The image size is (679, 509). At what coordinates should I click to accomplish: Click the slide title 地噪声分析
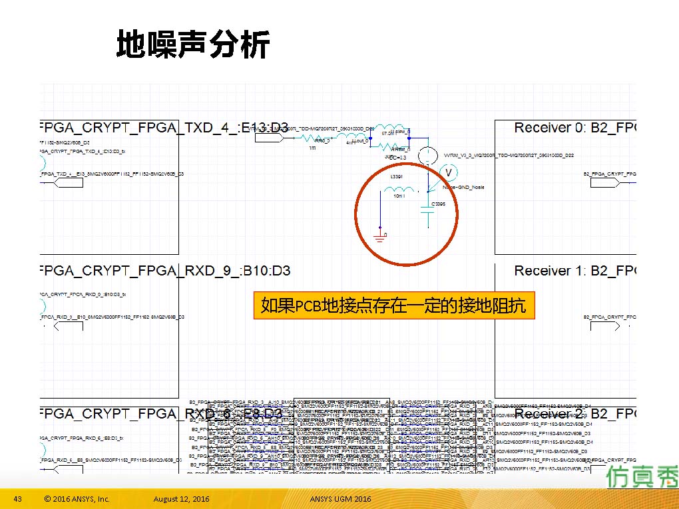[193, 44]
